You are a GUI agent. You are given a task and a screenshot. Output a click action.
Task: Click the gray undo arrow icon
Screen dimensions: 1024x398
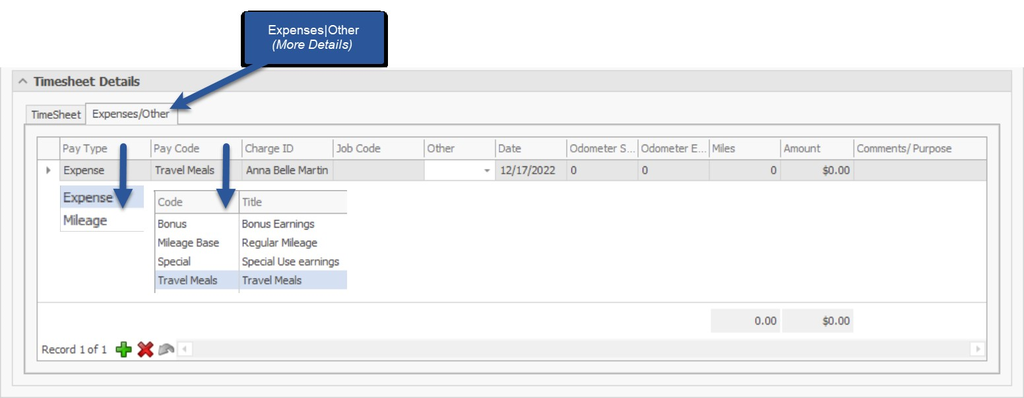click(x=166, y=350)
